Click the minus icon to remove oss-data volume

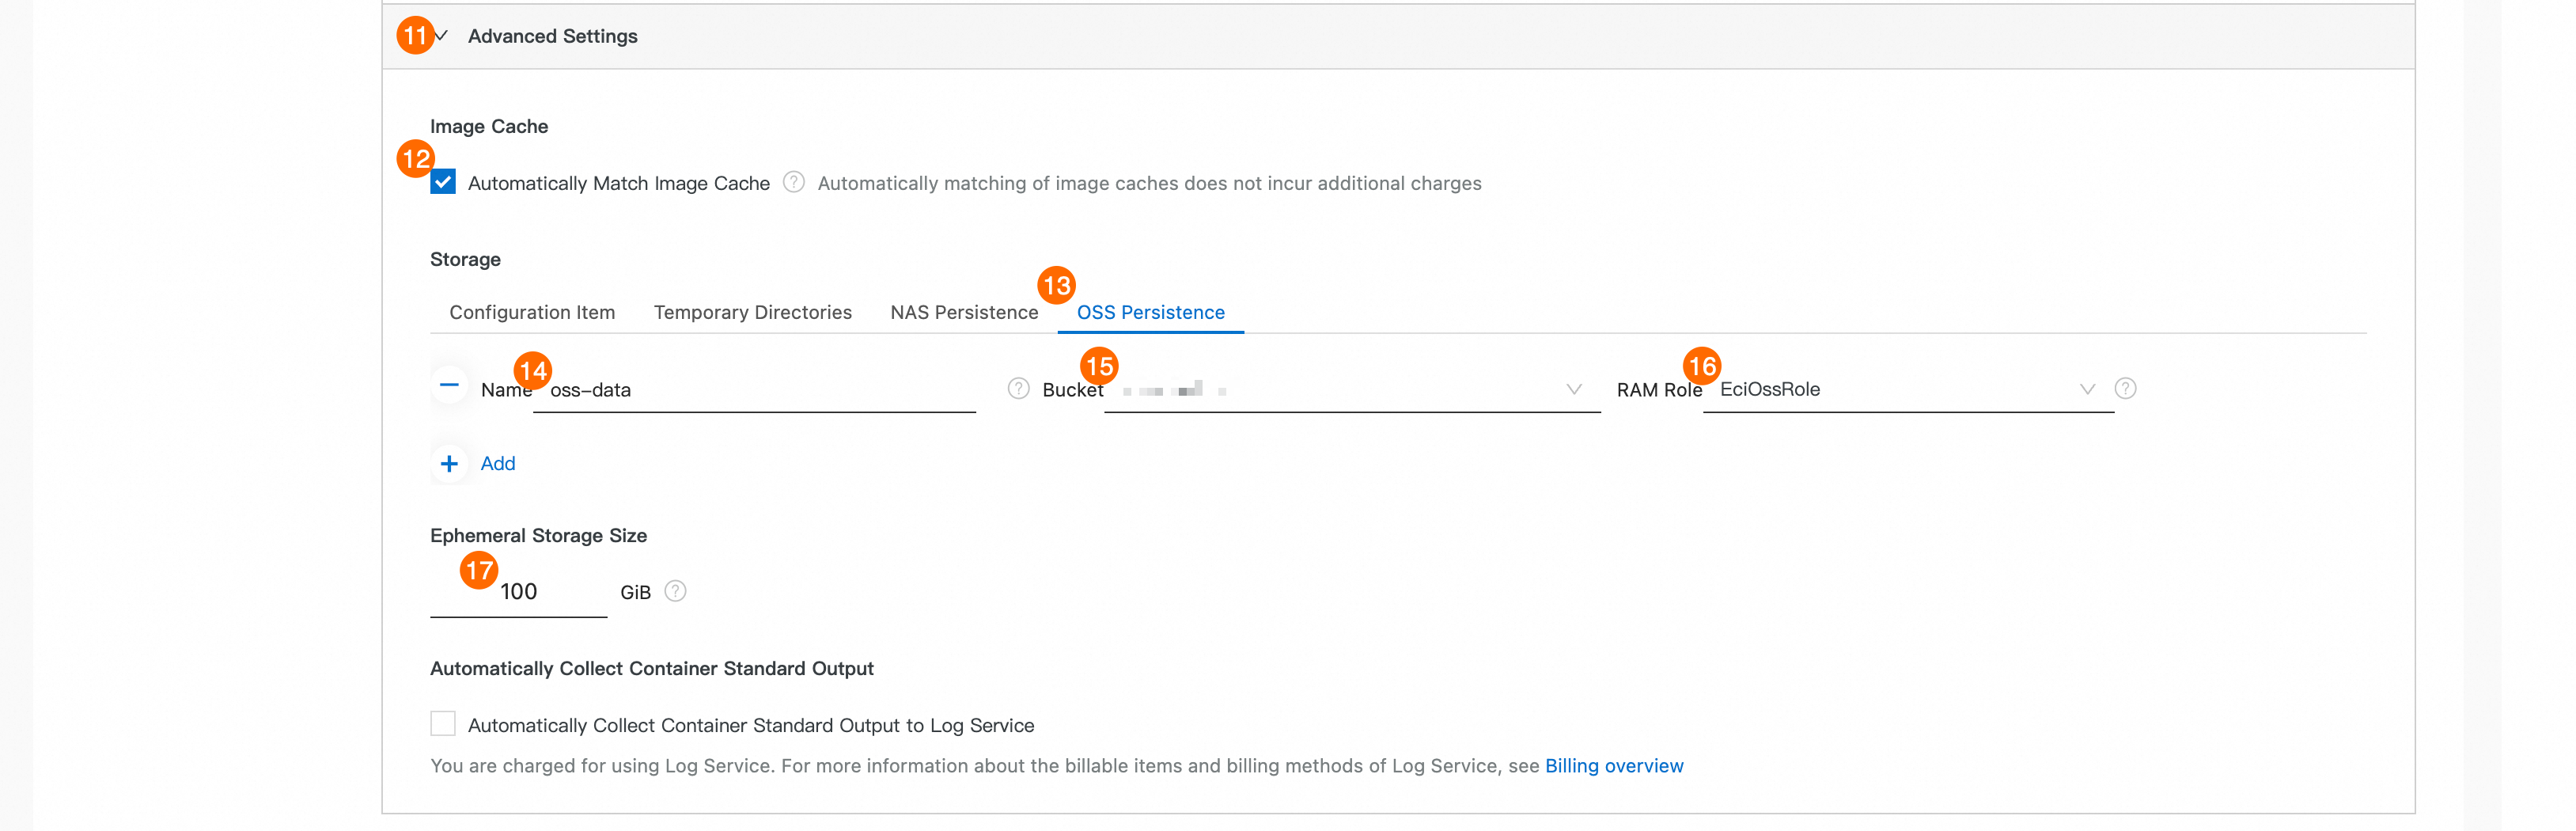(x=449, y=386)
